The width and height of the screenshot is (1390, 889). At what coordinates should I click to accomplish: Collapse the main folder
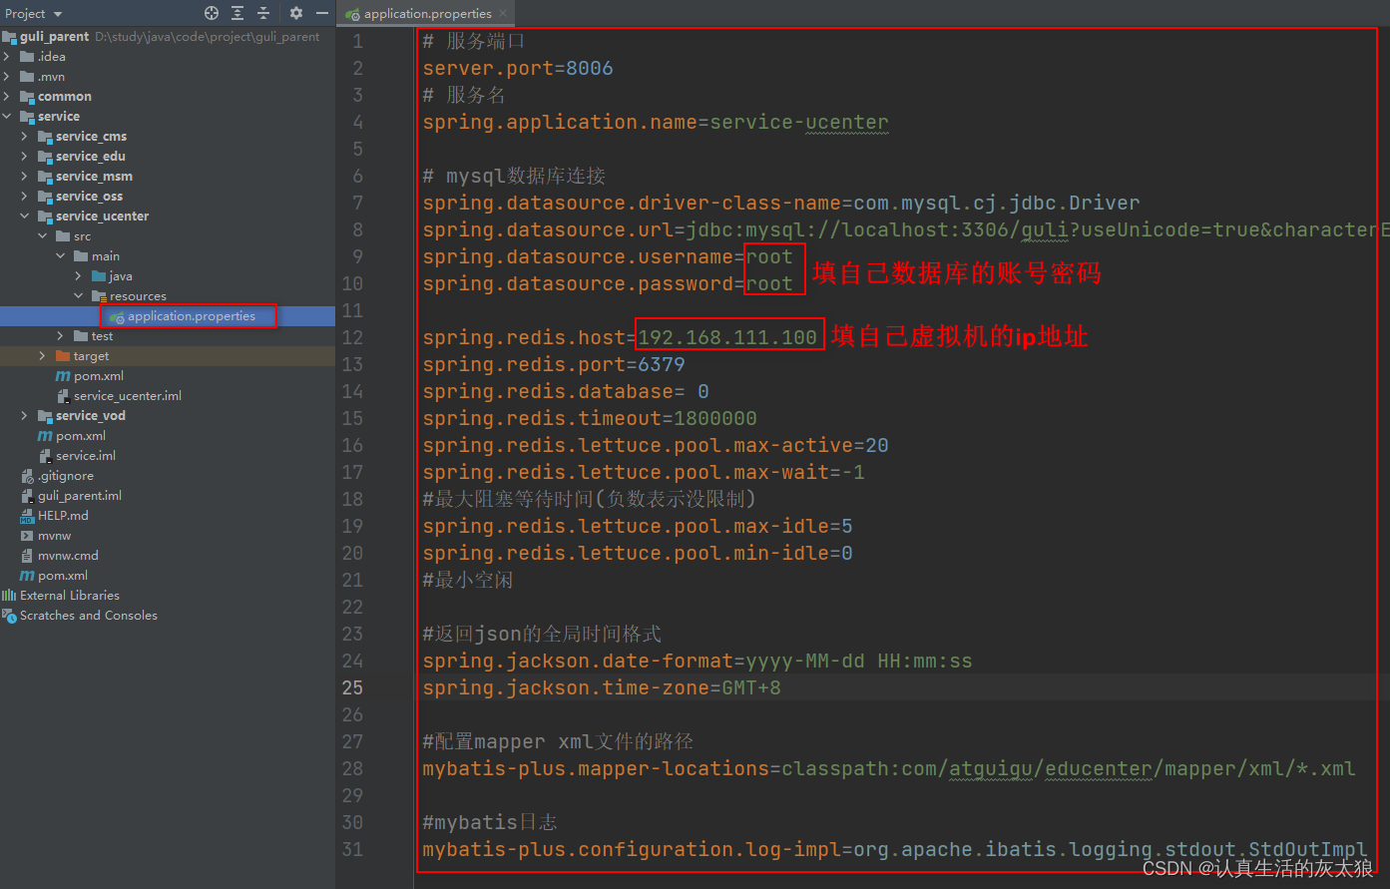(61, 256)
